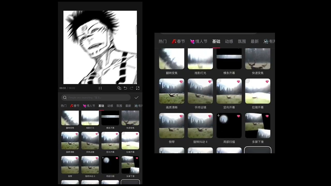Choose 翻转变焦 thumbnail in the enlarged right panel
This screenshot has width=331, height=186.
point(172,59)
